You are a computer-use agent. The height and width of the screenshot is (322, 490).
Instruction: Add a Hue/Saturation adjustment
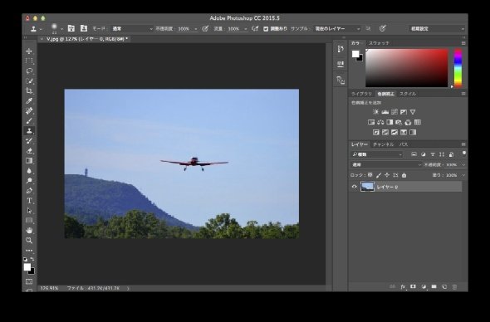click(371, 122)
